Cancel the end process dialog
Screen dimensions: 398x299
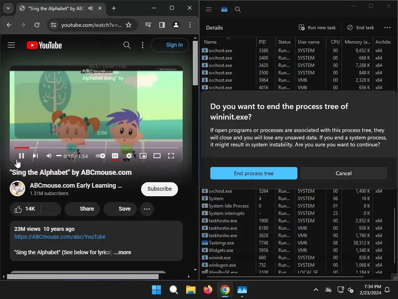[x=344, y=173]
